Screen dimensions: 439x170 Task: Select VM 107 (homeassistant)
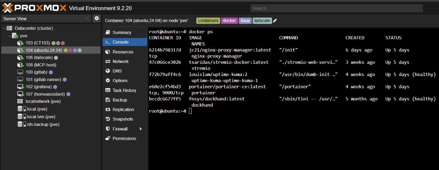(x=50, y=94)
